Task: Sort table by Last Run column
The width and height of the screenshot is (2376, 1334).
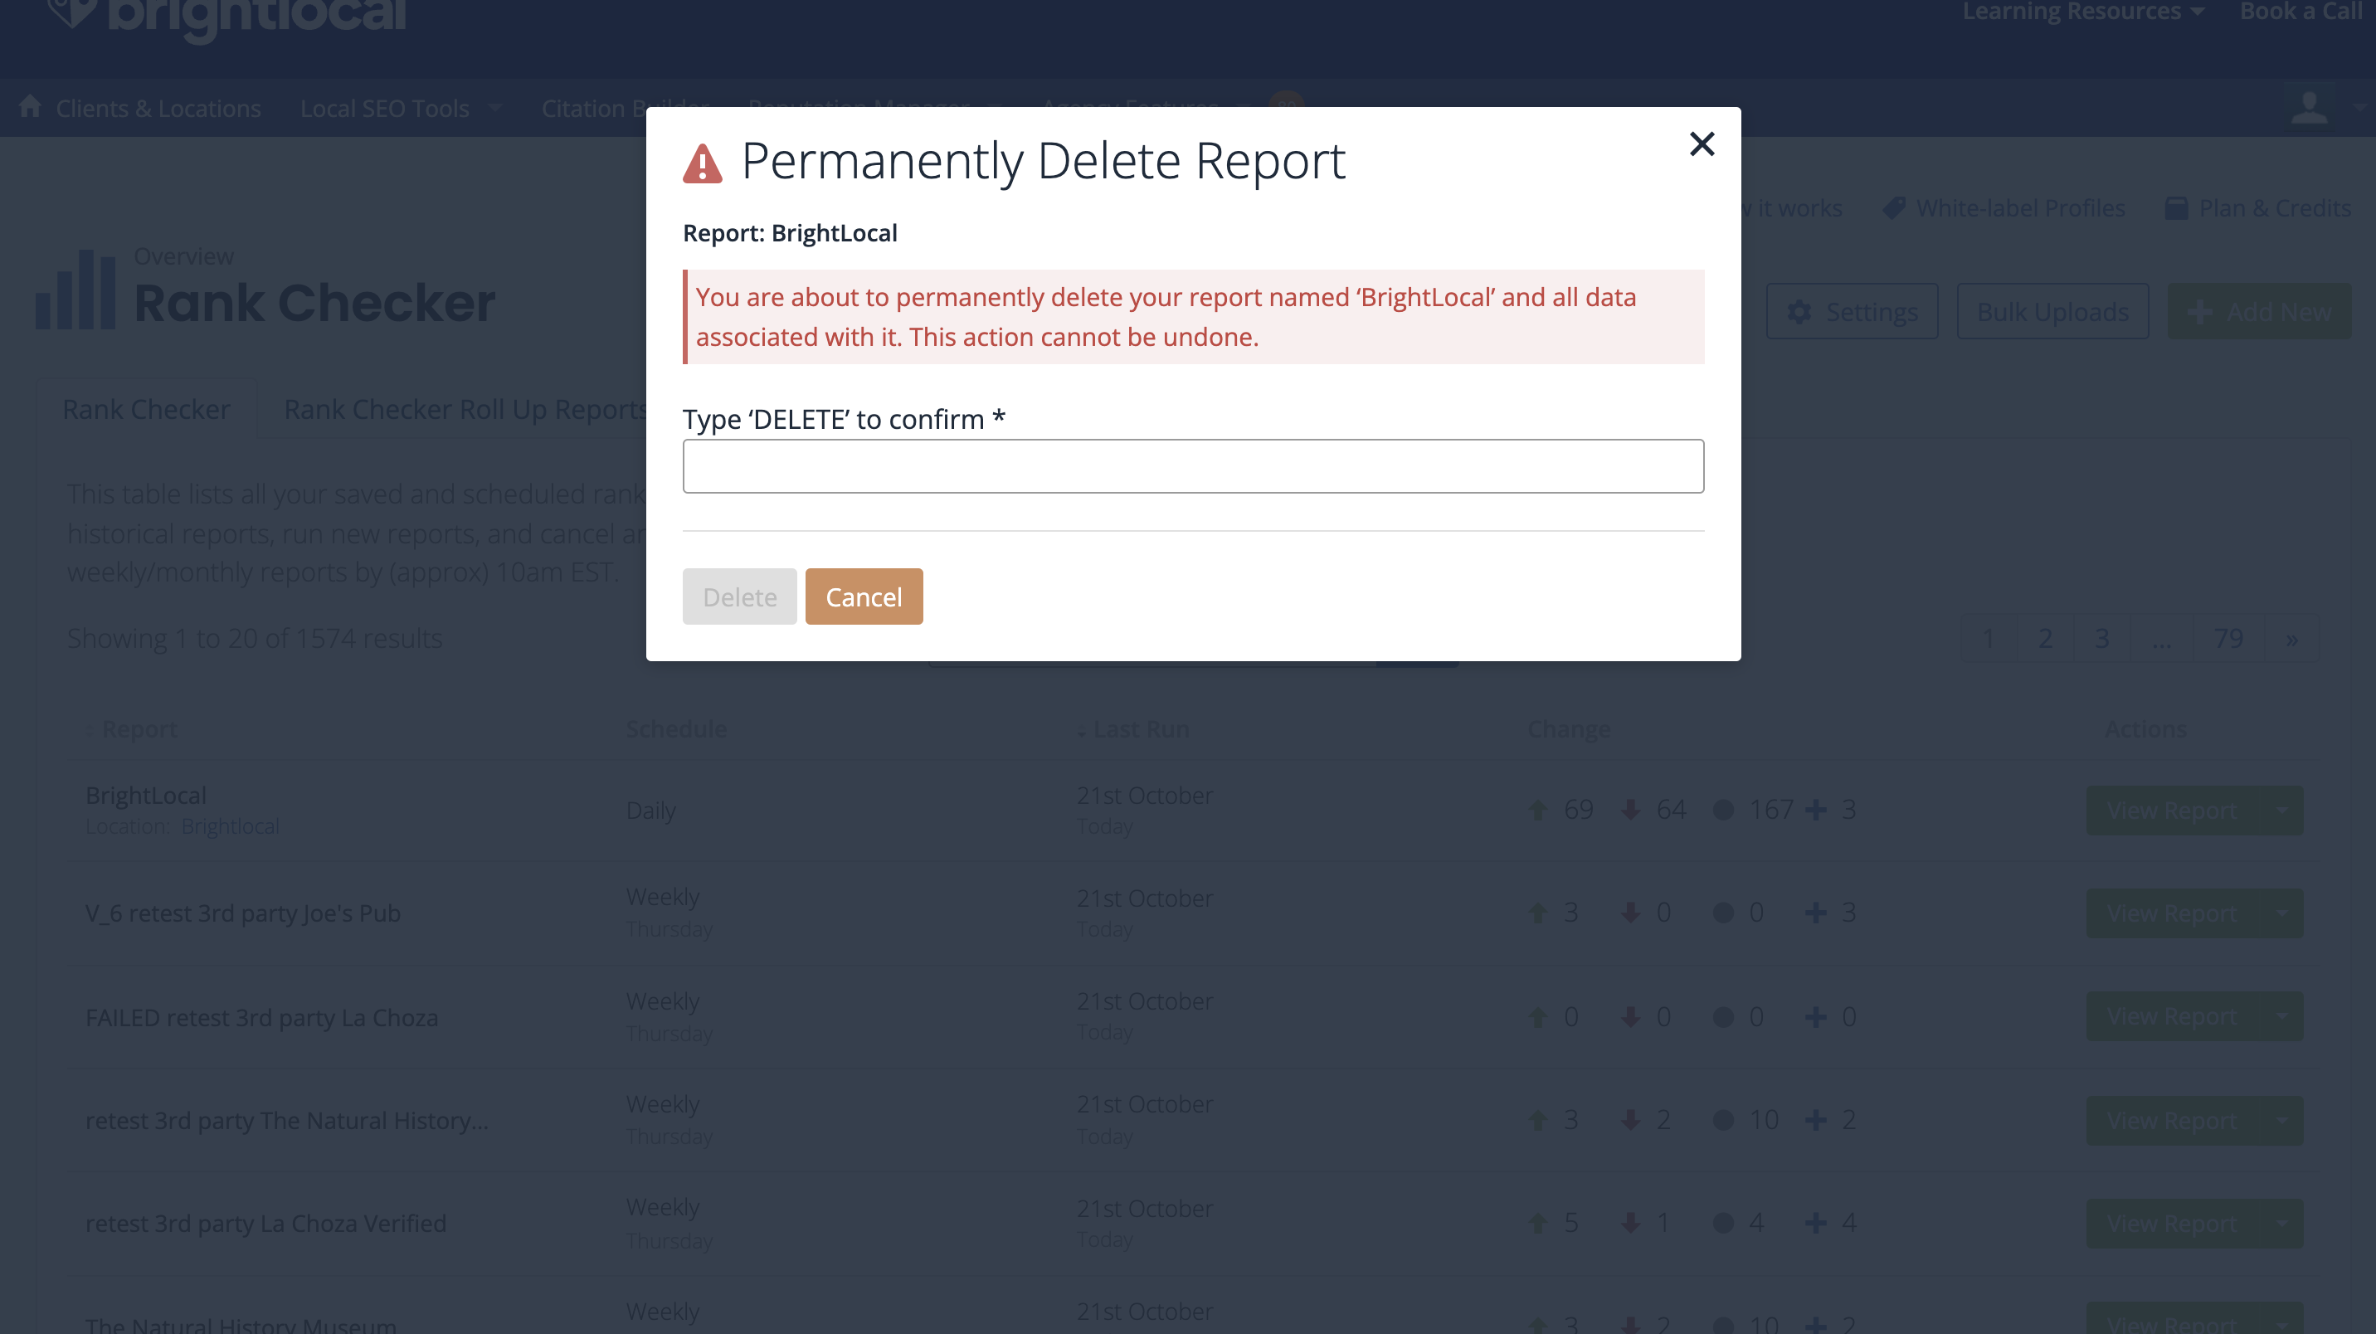Action: 1140,729
